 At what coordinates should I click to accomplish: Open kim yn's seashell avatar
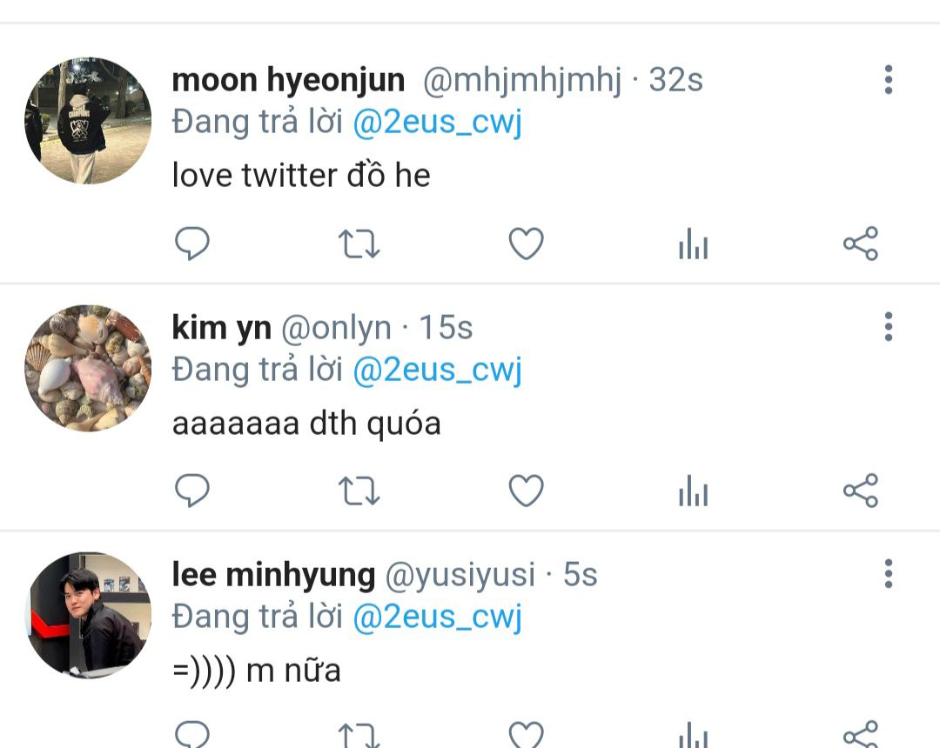pos(88,368)
